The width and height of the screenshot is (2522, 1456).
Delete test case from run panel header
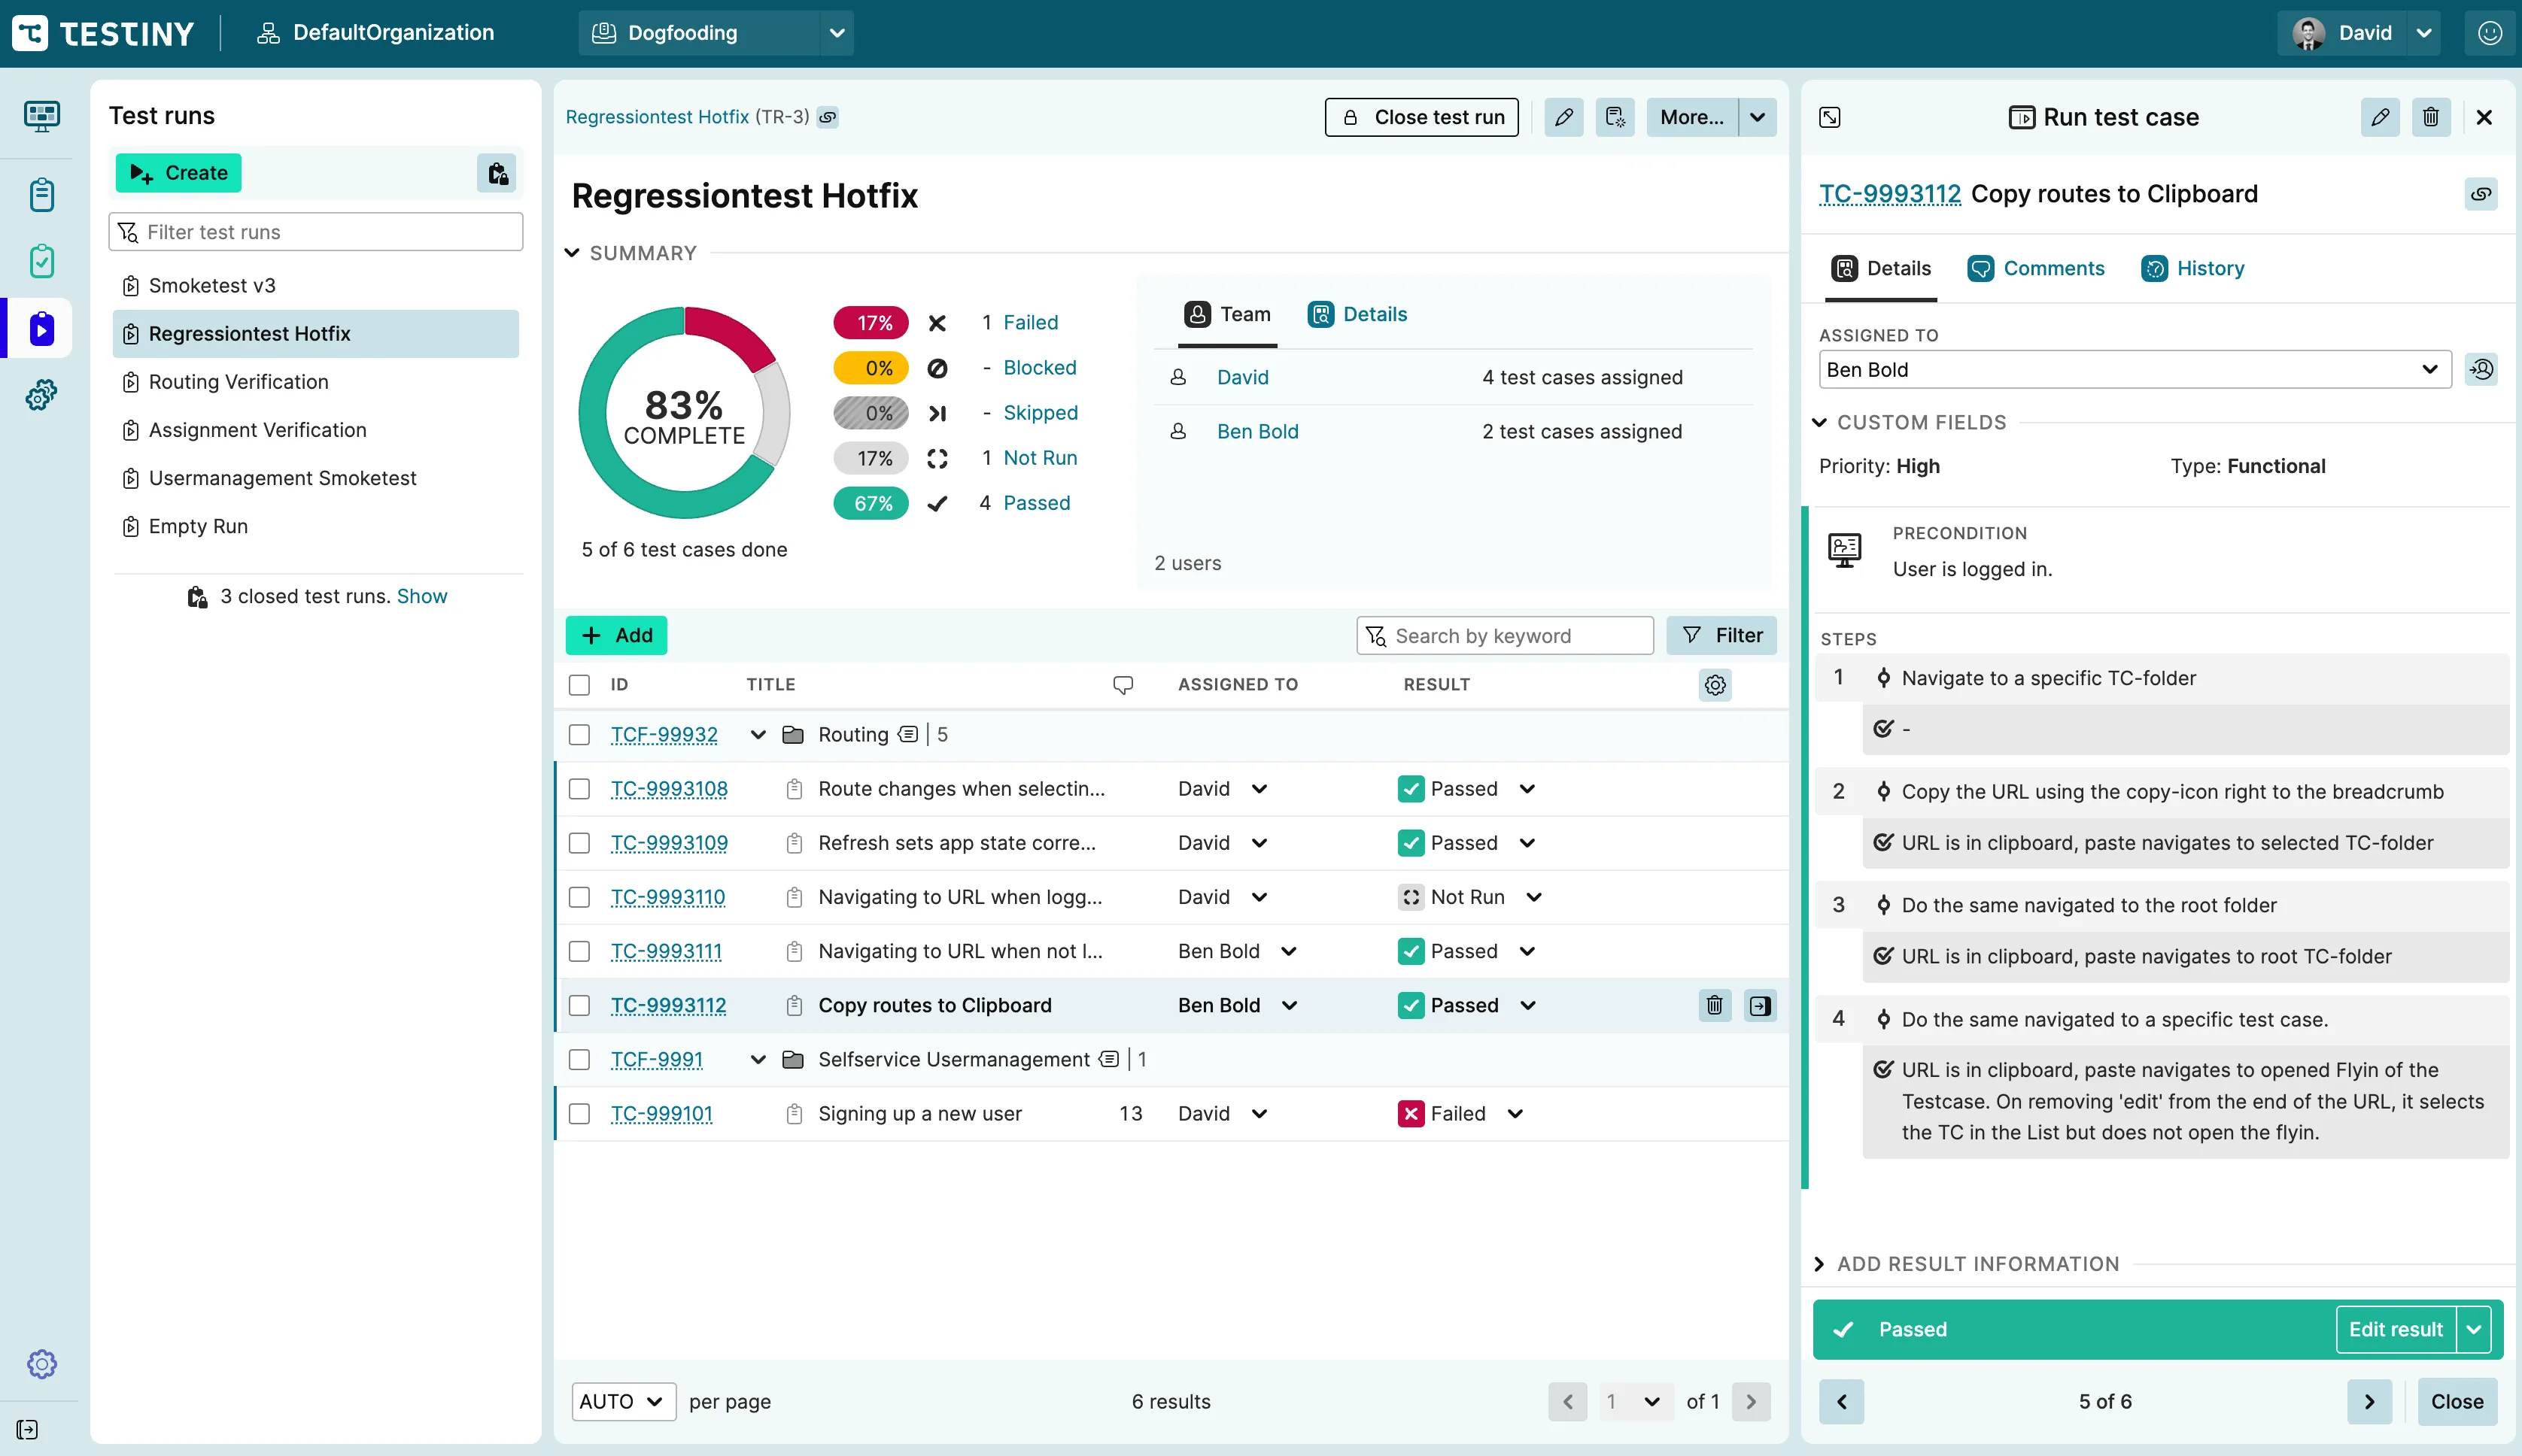[2430, 117]
